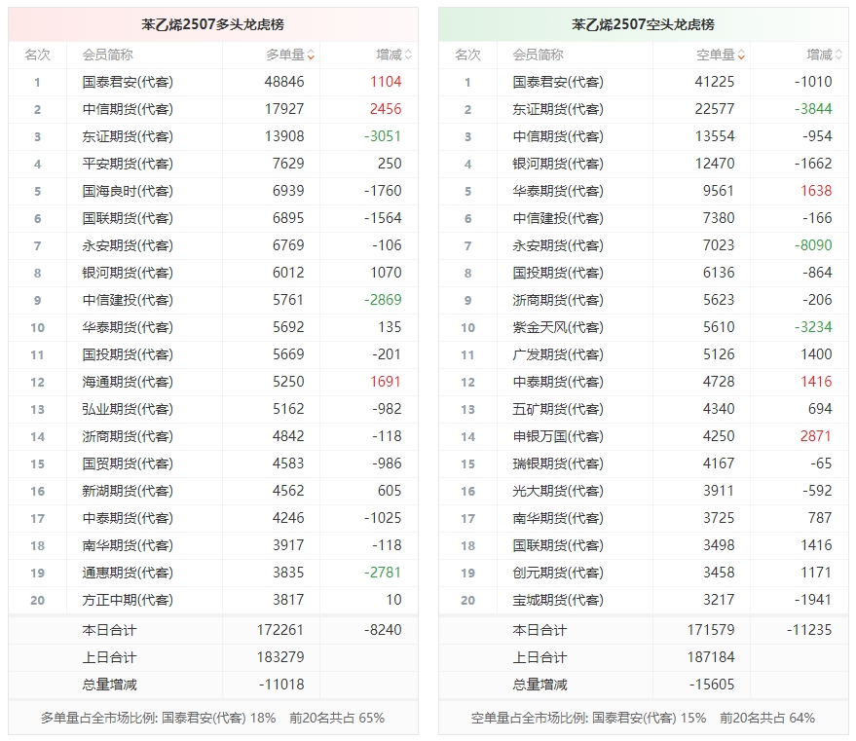Click 海通期货(代客) row name
Image resolution: width=856 pixels, height=741 pixels.
click(128, 382)
